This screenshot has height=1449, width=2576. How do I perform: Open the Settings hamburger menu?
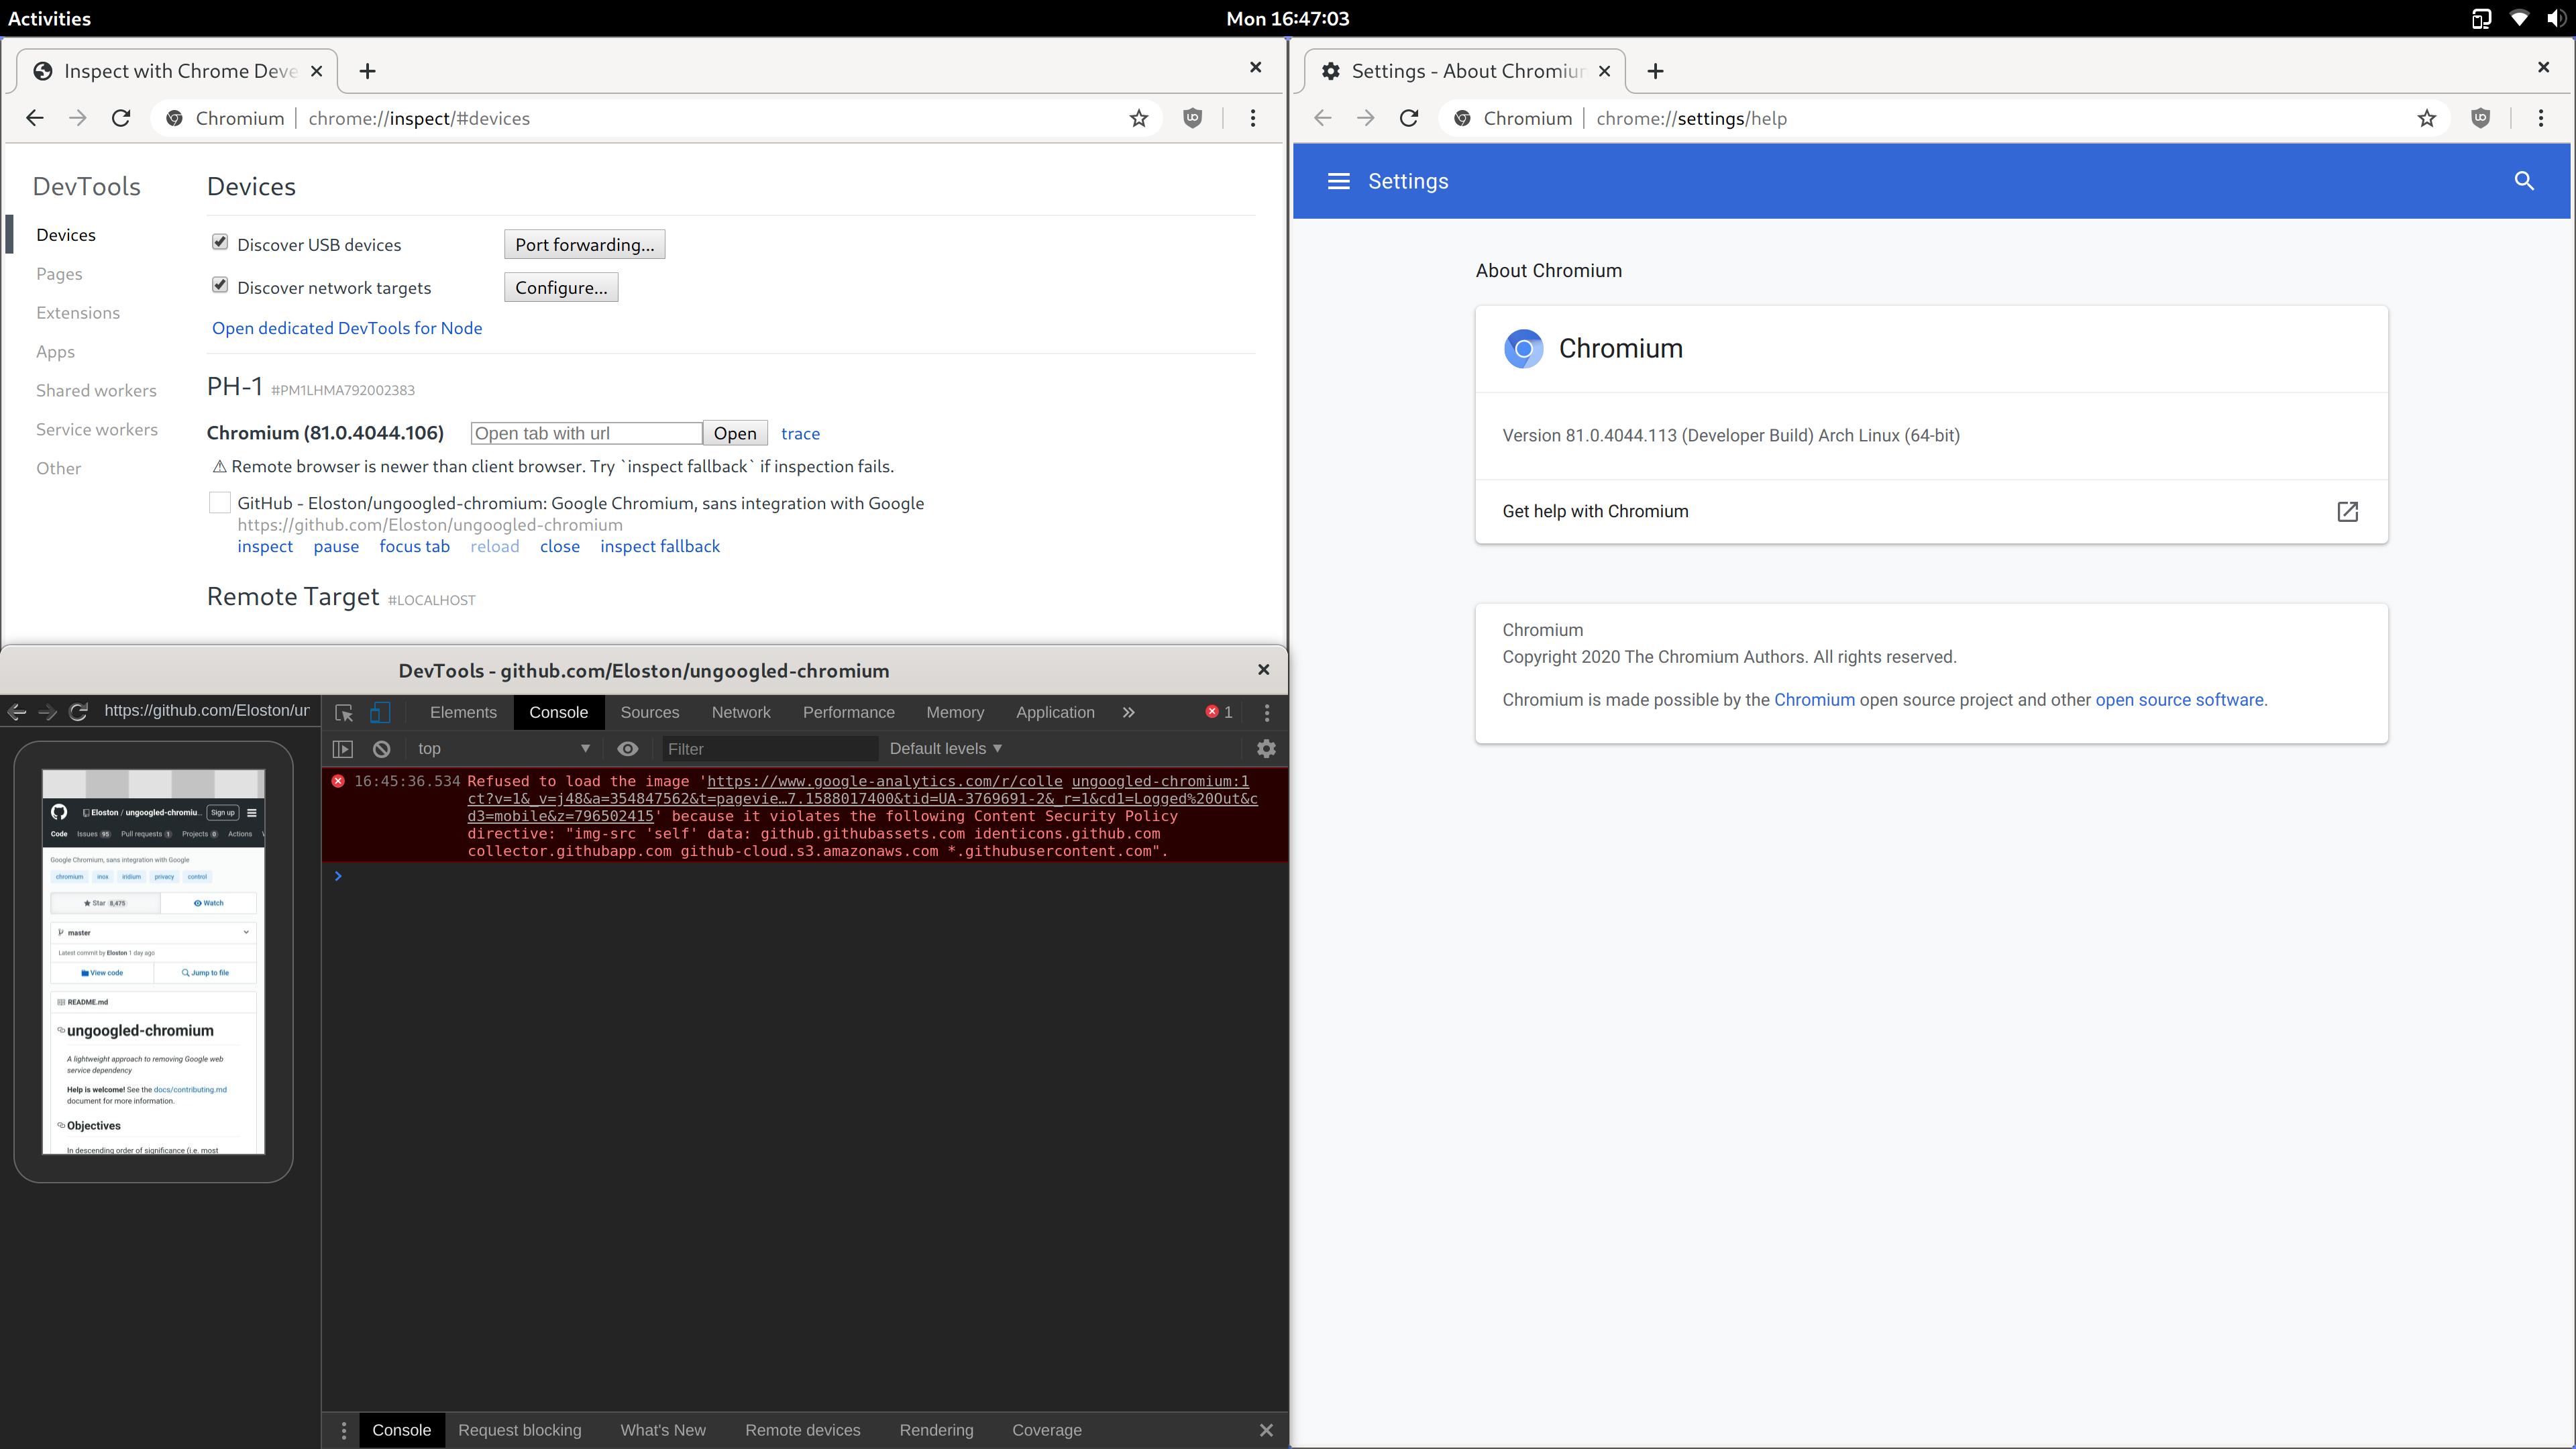tap(1338, 181)
